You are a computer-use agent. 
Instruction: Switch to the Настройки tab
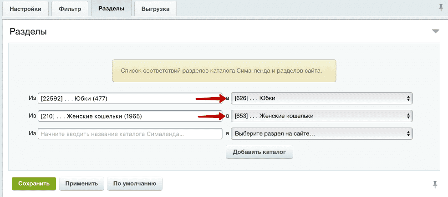(26, 9)
